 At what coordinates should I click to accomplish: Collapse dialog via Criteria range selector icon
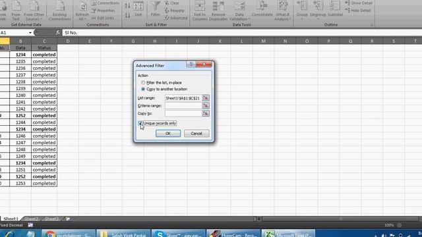click(206, 105)
